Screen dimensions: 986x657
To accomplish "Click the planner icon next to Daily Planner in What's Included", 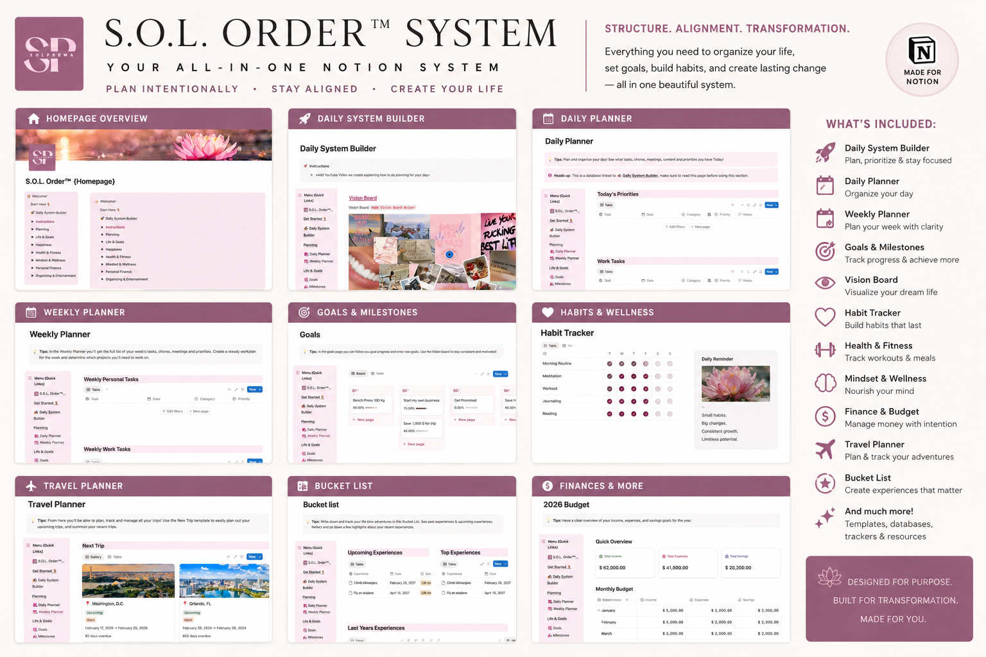I will pos(825,185).
